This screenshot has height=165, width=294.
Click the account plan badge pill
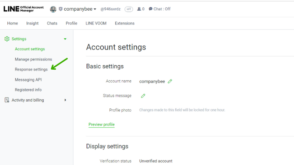pyautogui.click(x=129, y=9)
